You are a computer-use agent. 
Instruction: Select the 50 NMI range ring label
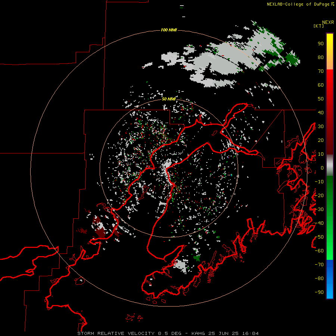(169, 99)
